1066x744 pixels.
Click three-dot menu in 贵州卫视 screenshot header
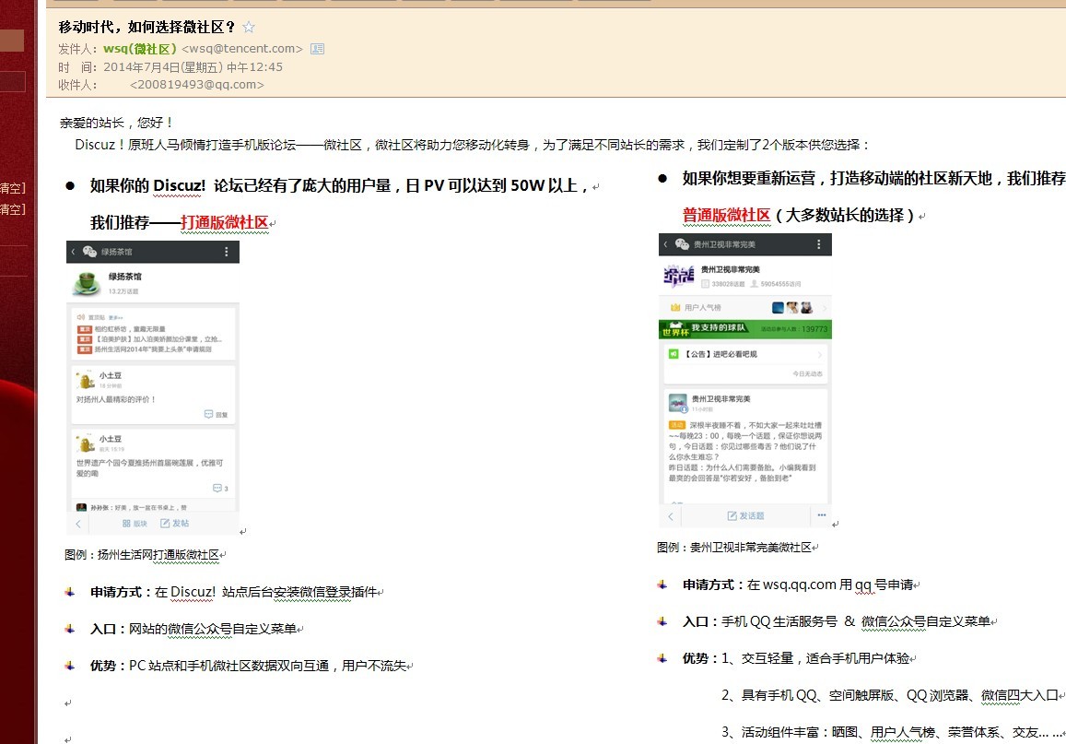pos(818,244)
